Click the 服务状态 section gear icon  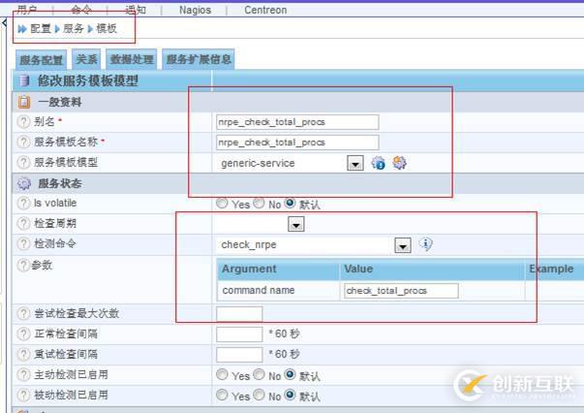pos(24,183)
